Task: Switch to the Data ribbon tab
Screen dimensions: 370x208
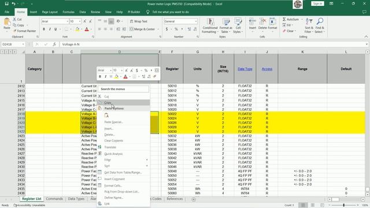Action: 82,12
